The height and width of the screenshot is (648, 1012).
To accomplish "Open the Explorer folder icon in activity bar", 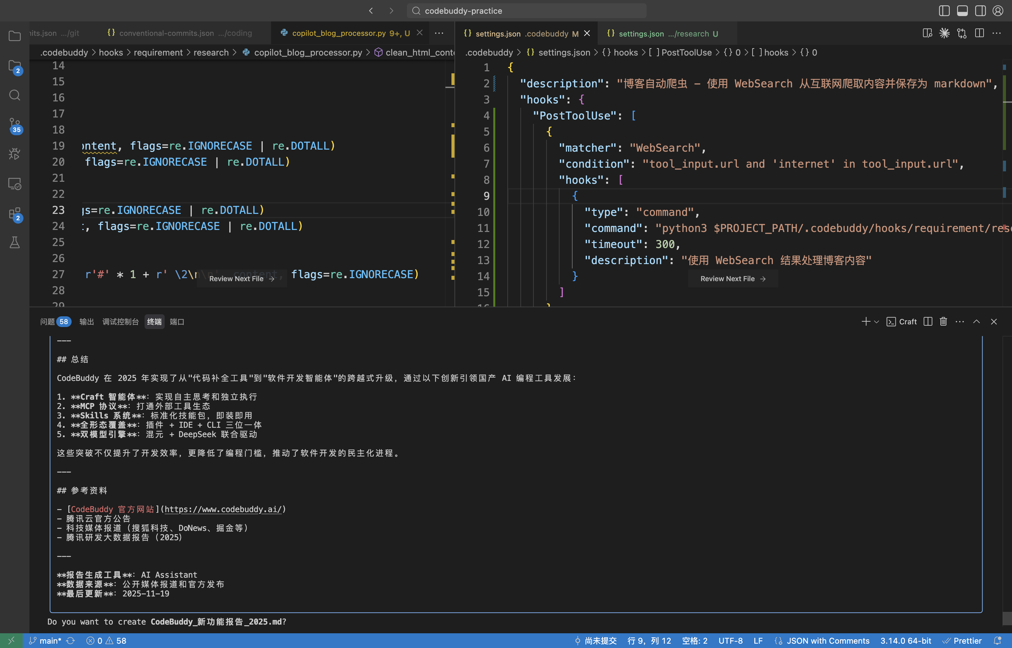I will [x=15, y=36].
